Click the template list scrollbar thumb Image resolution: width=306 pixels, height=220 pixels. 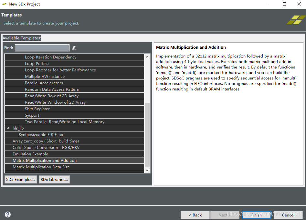tap(147, 135)
